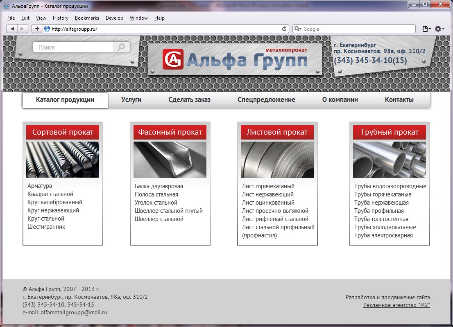The width and height of the screenshot is (453, 327).
Task: Go back with the browser back arrow
Action: point(12,29)
